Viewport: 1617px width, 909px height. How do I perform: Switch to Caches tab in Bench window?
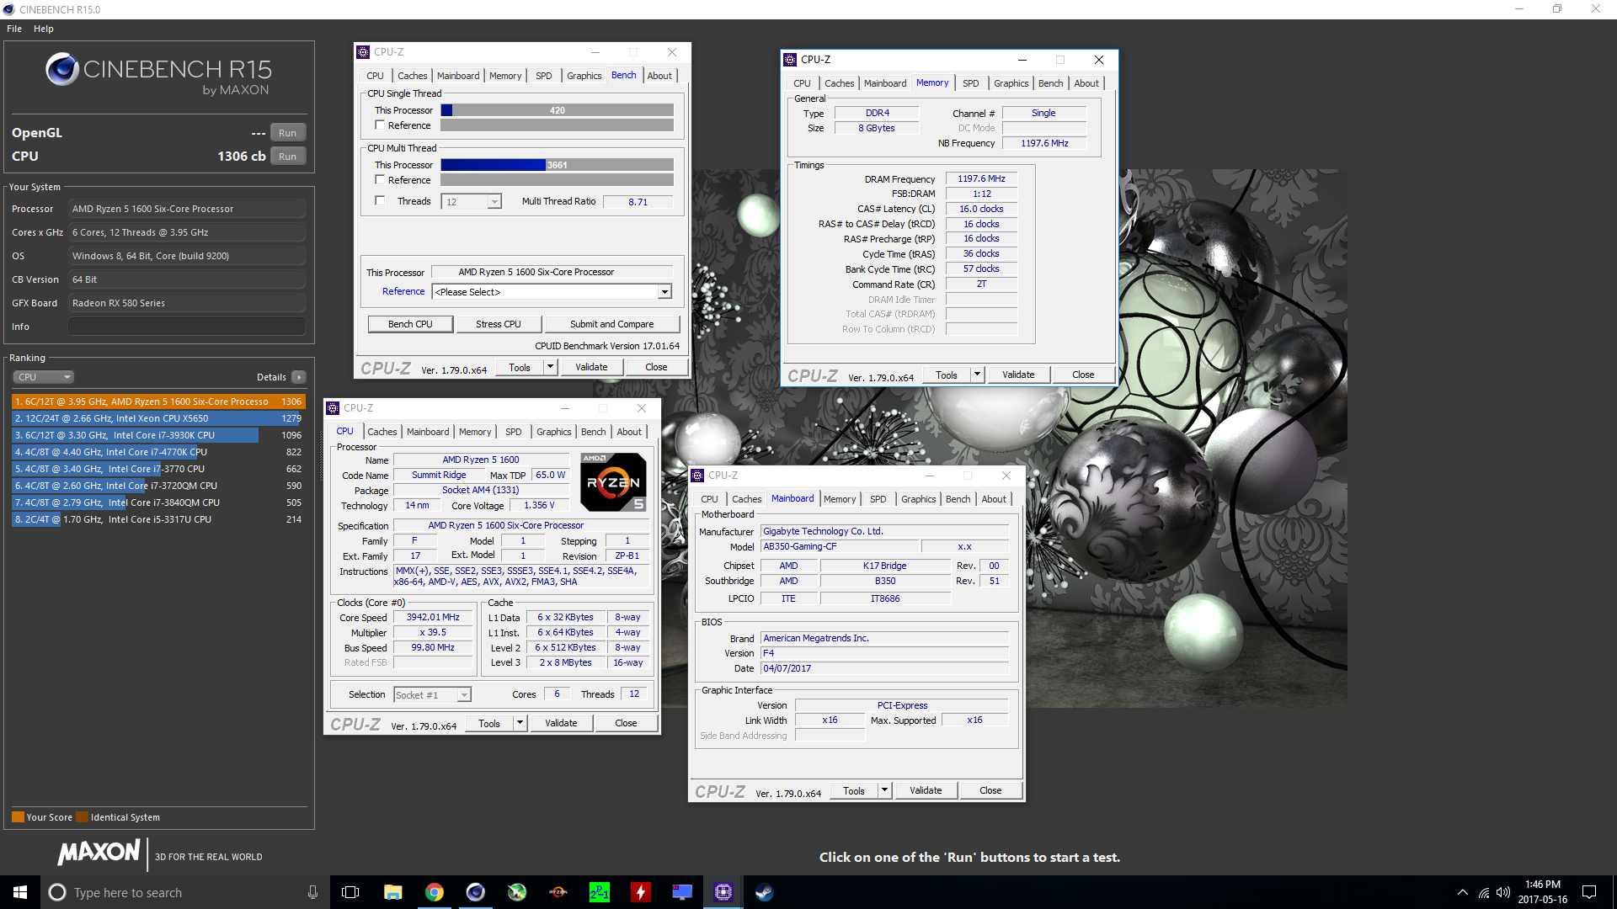pyautogui.click(x=412, y=76)
